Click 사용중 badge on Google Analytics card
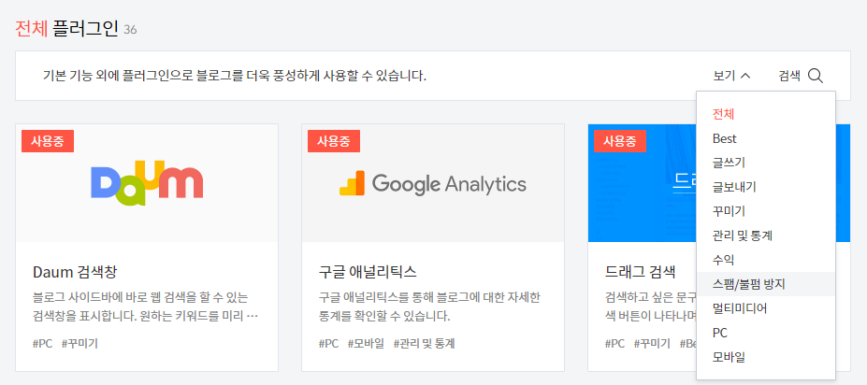The image size is (867, 385). tap(334, 141)
